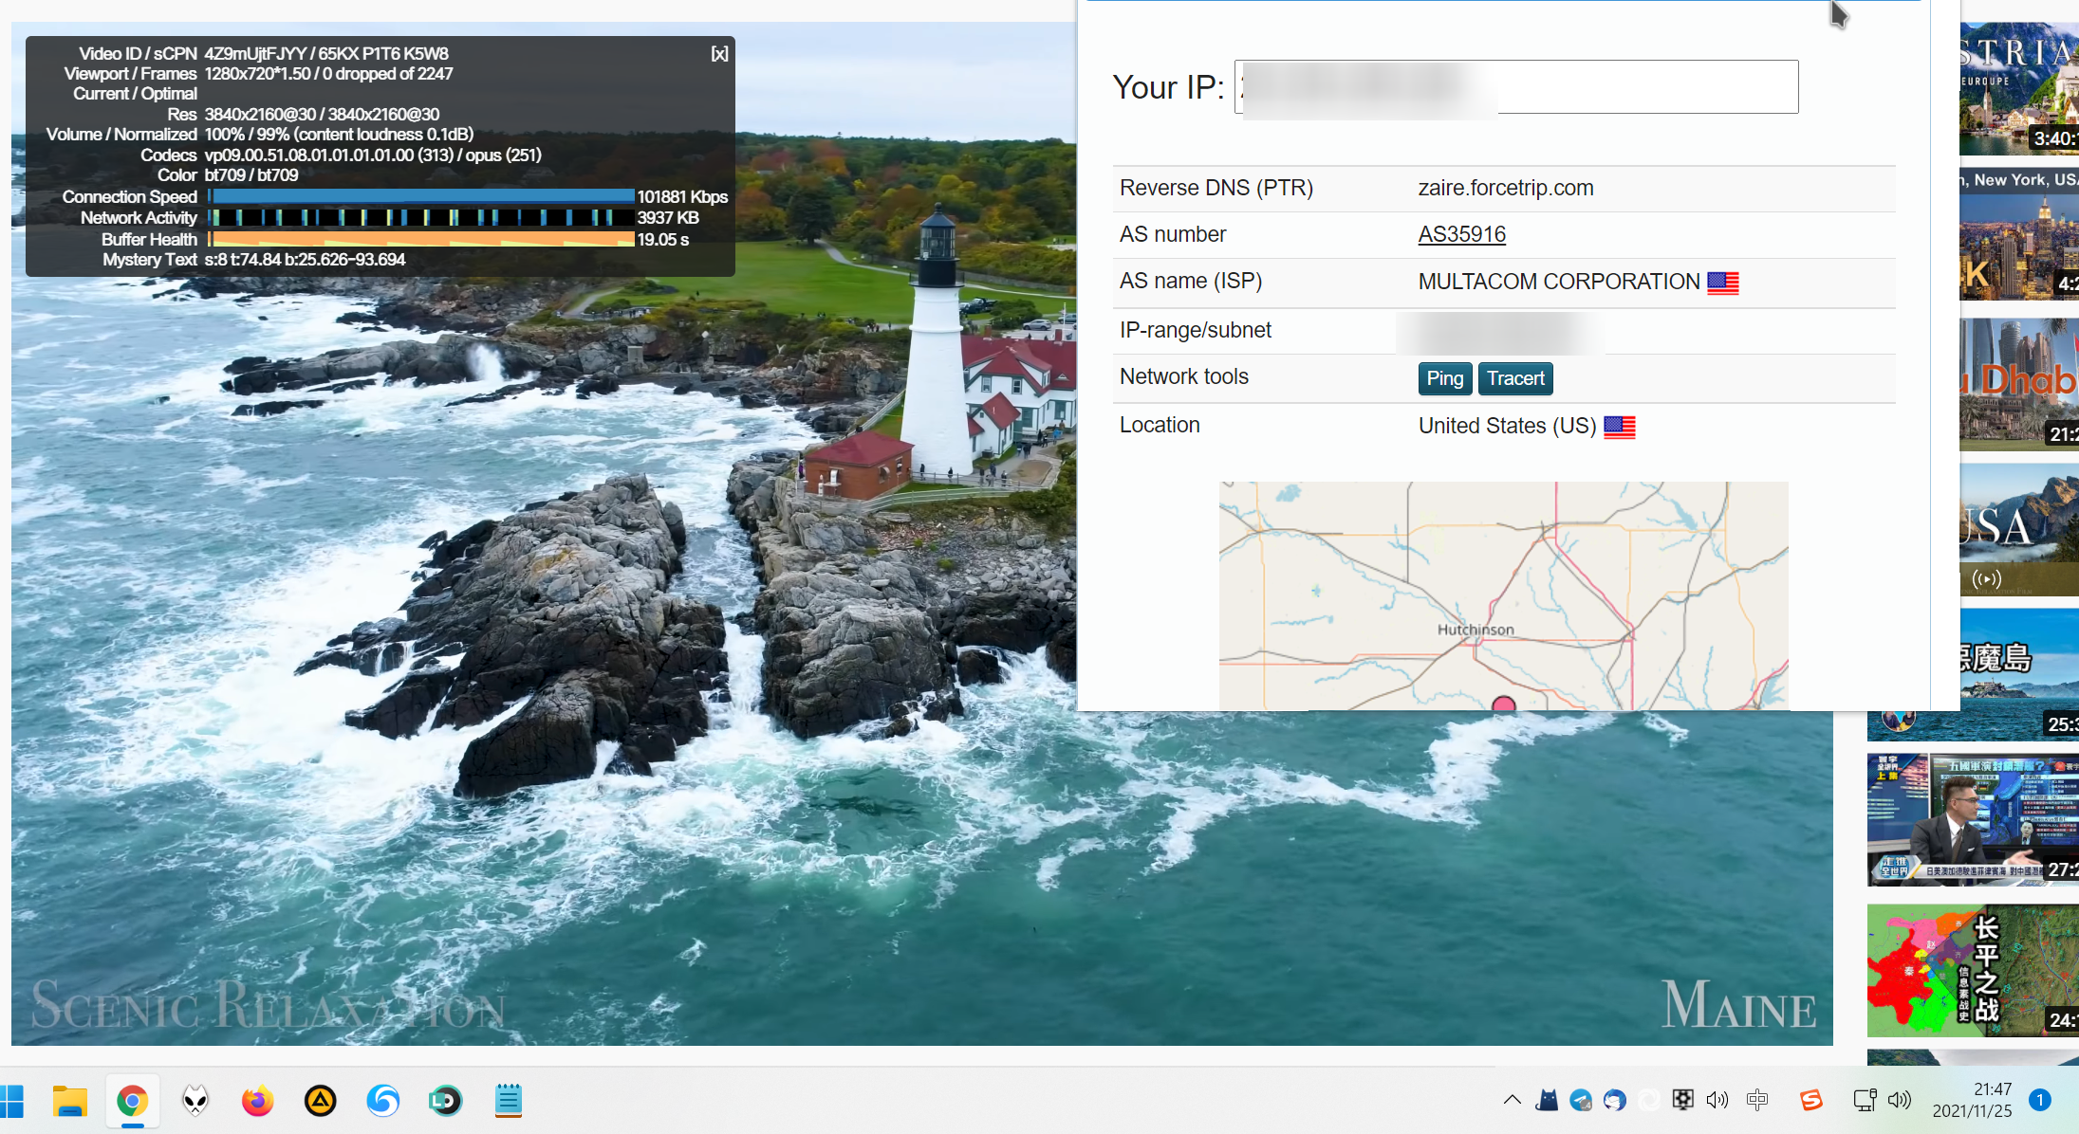Open the Dhabi video thumbnail

click(2019, 384)
